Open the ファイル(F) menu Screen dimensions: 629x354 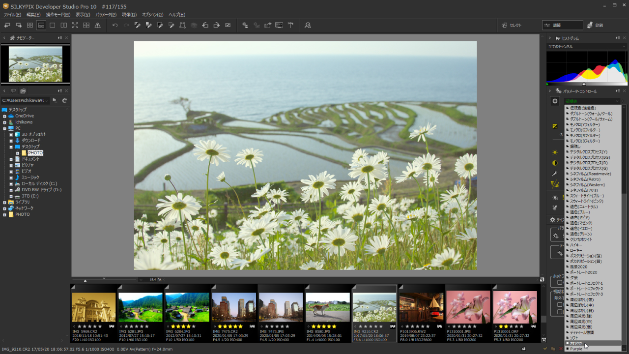12,15
